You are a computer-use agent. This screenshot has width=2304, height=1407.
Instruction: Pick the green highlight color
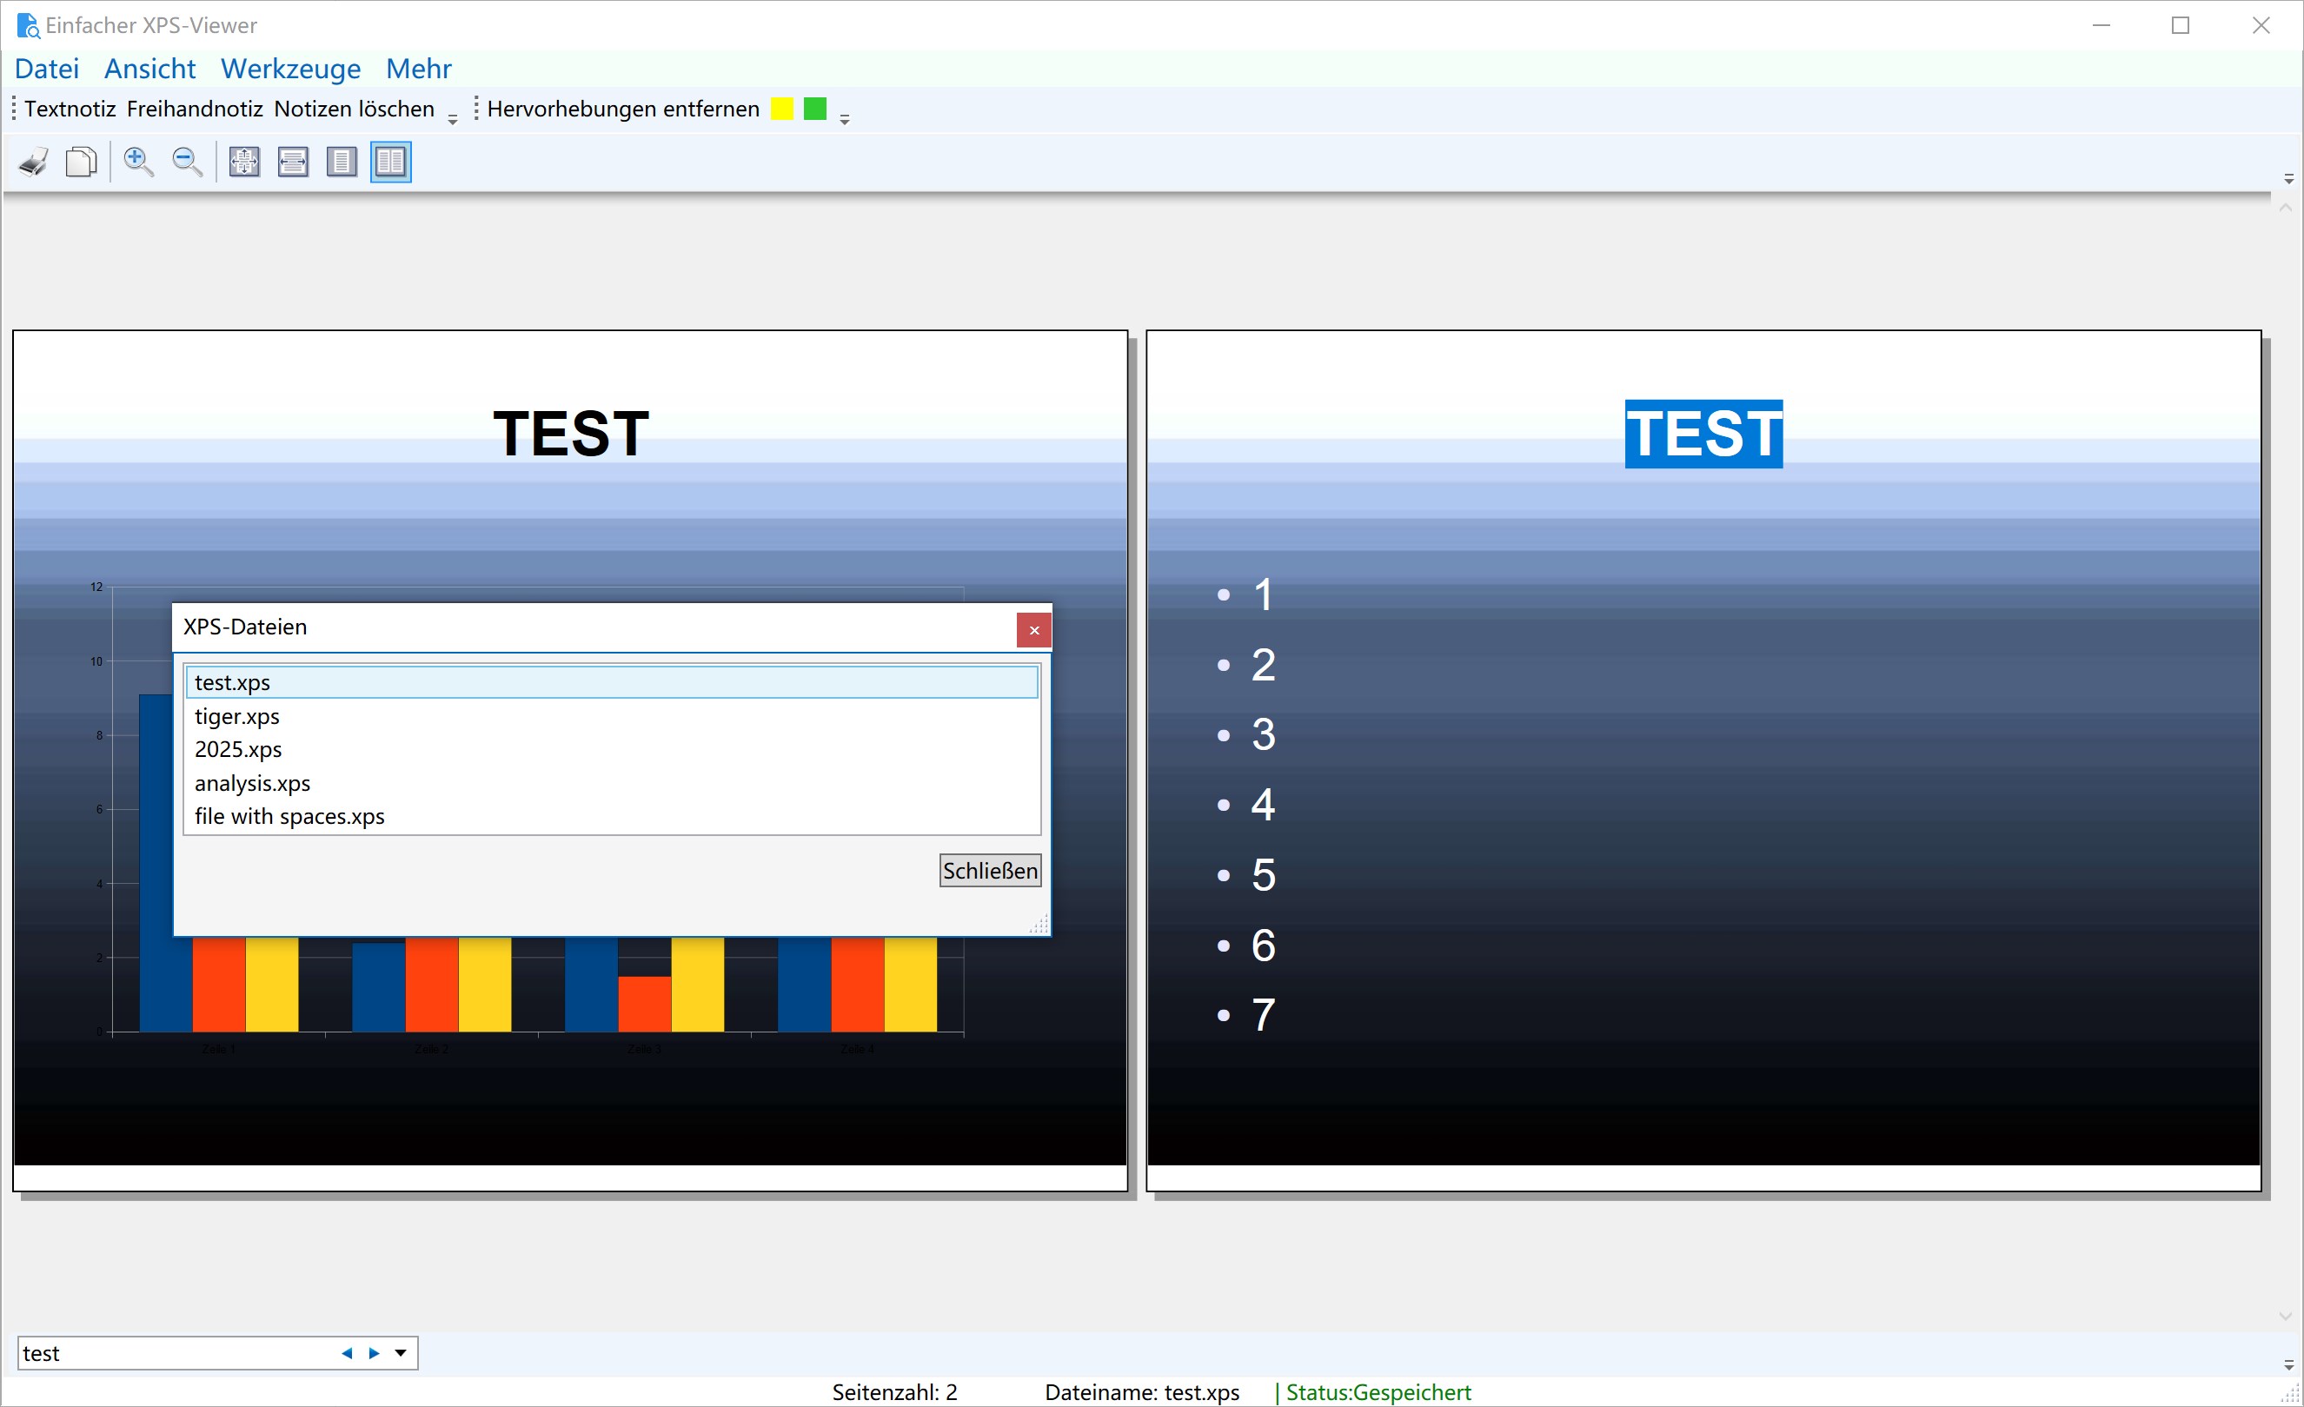[815, 109]
